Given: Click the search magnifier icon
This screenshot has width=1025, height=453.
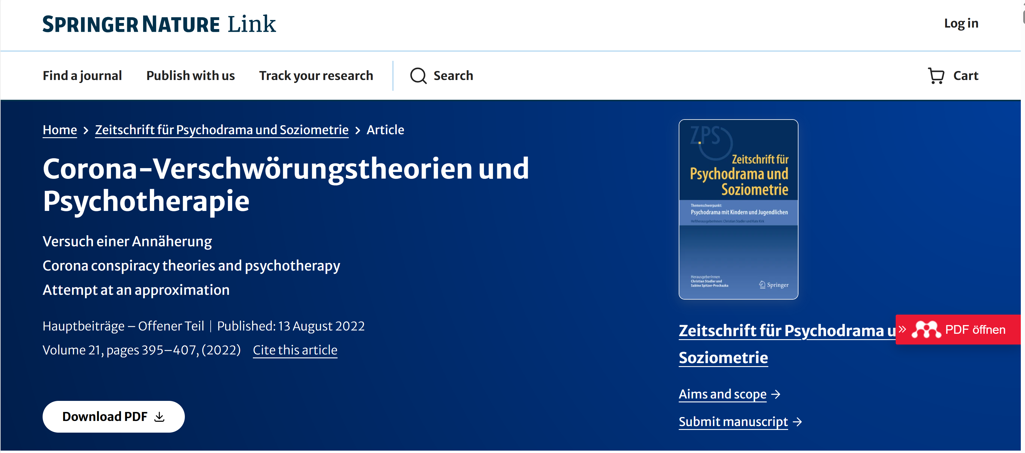Looking at the screenshot, I should click(x=418, y=75).
